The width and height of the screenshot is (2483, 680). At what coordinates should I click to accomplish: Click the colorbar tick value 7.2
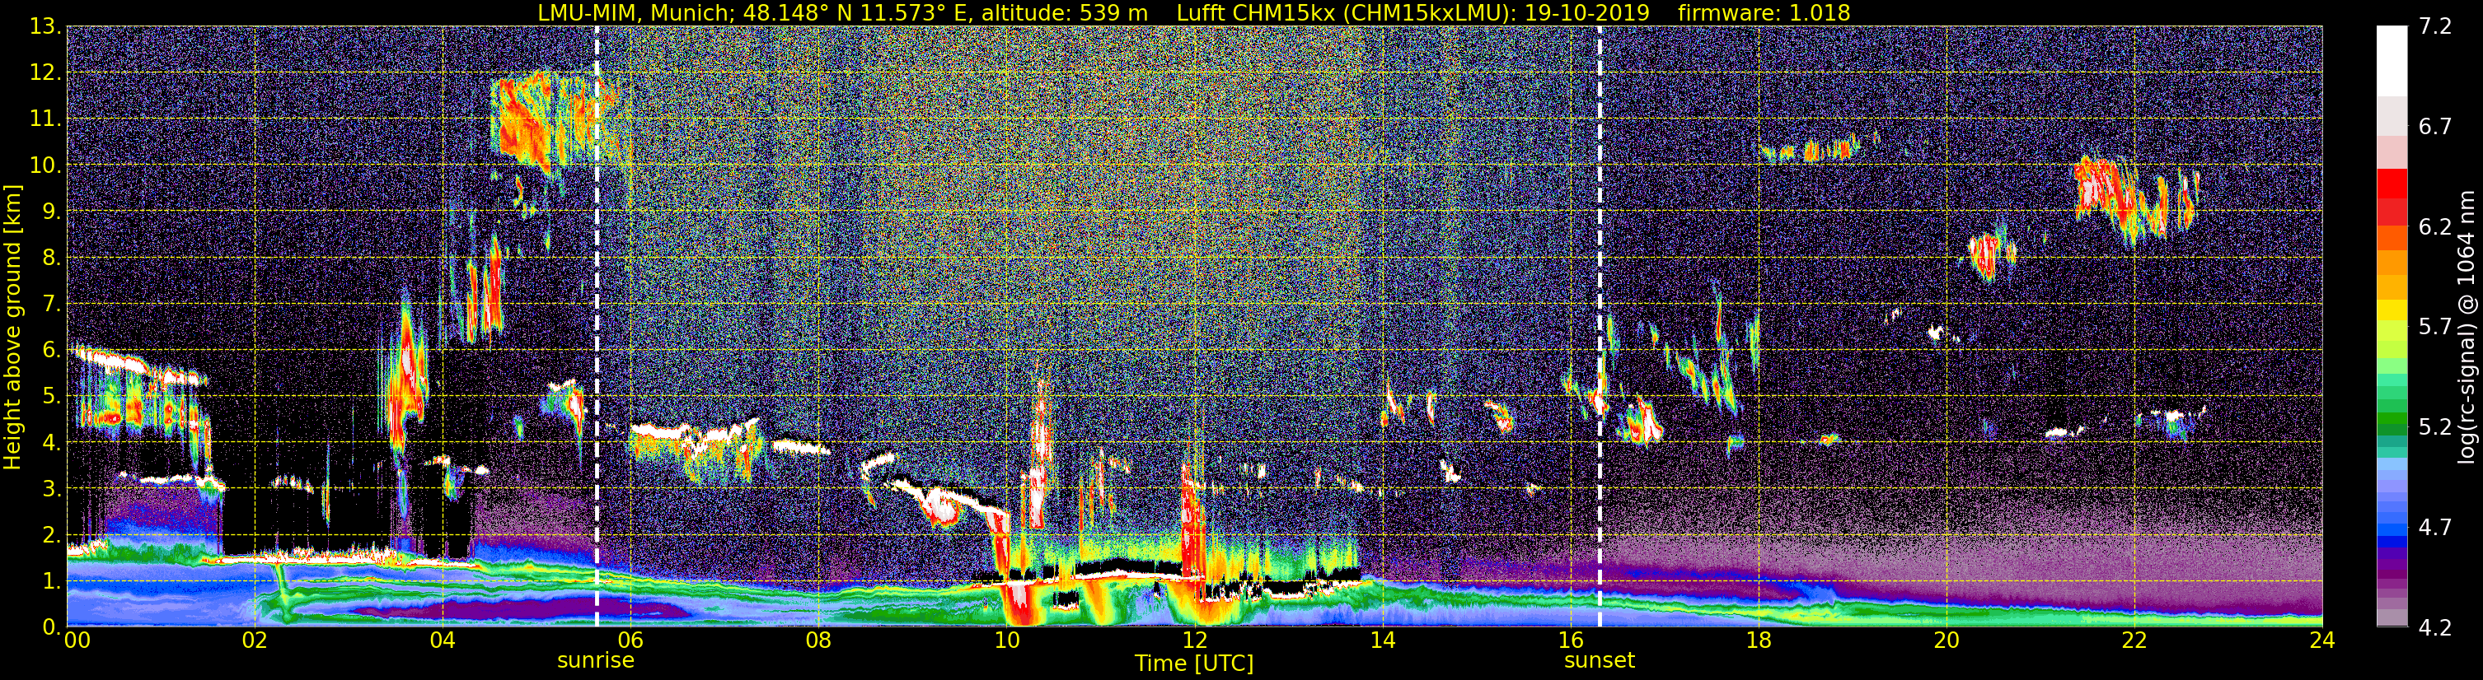click(x=2435, y=27)
